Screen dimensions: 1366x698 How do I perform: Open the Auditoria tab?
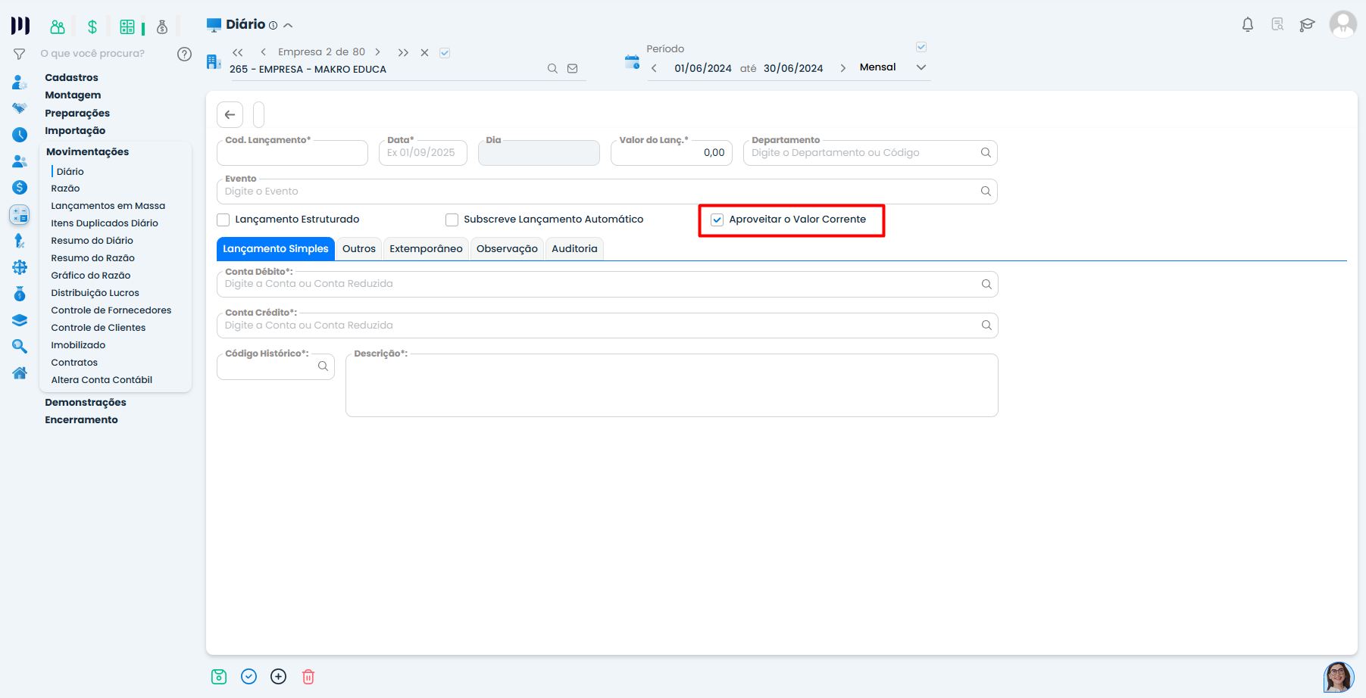(574, 249)
